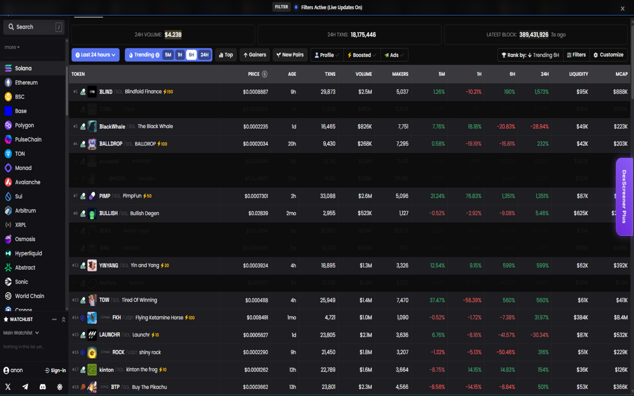The image size is (634, 396).
Task: Click the Search input field
Action: (x=34, y=27)
